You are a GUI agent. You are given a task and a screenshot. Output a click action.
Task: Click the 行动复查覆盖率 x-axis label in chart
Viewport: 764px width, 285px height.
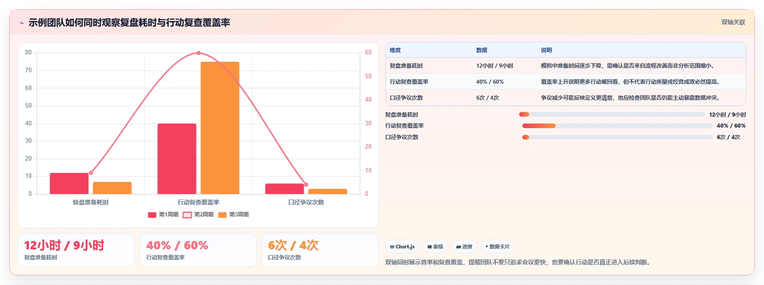pyautogui.click(x=198, y=202)
